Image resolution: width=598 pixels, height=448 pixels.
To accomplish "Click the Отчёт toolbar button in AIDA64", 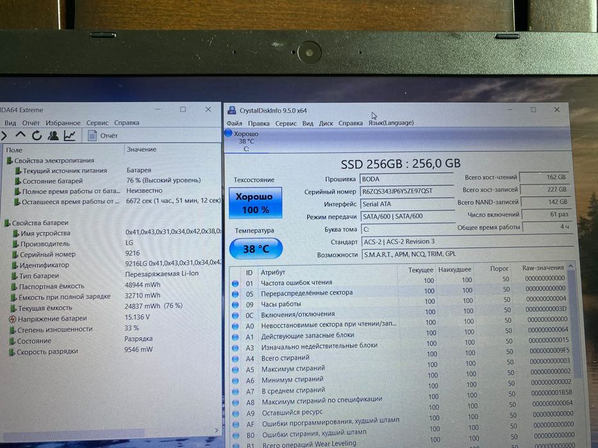I will [x=103, y=136].
